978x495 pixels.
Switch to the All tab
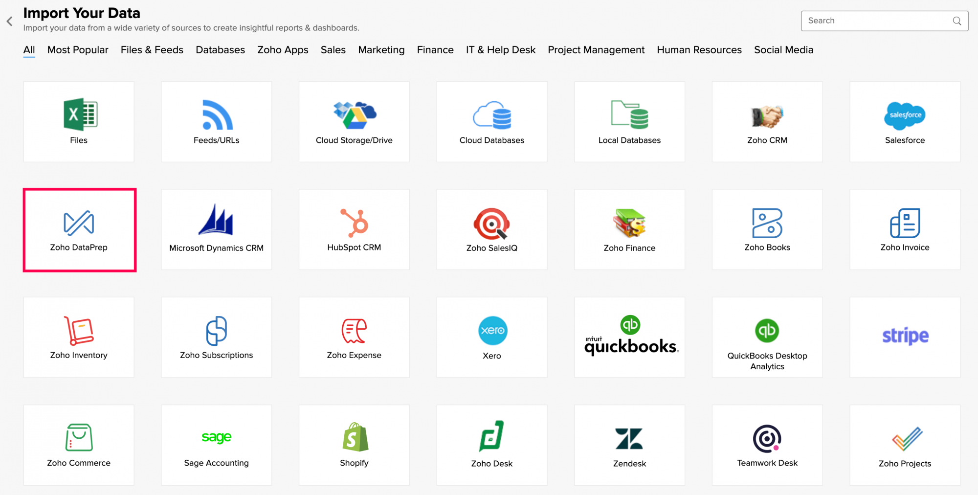(29, 50)
